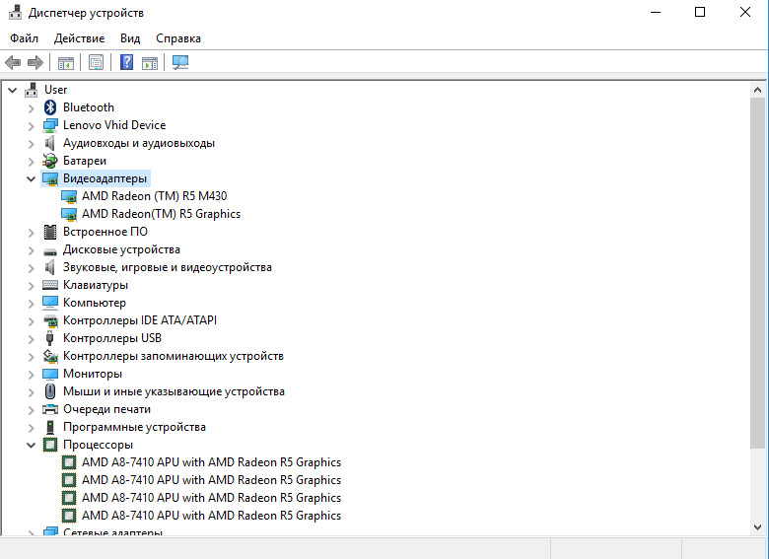The width and height of the screenshot is (769, 559).
Task: Collapse the Процессоры category
Action: pos(31,446)
